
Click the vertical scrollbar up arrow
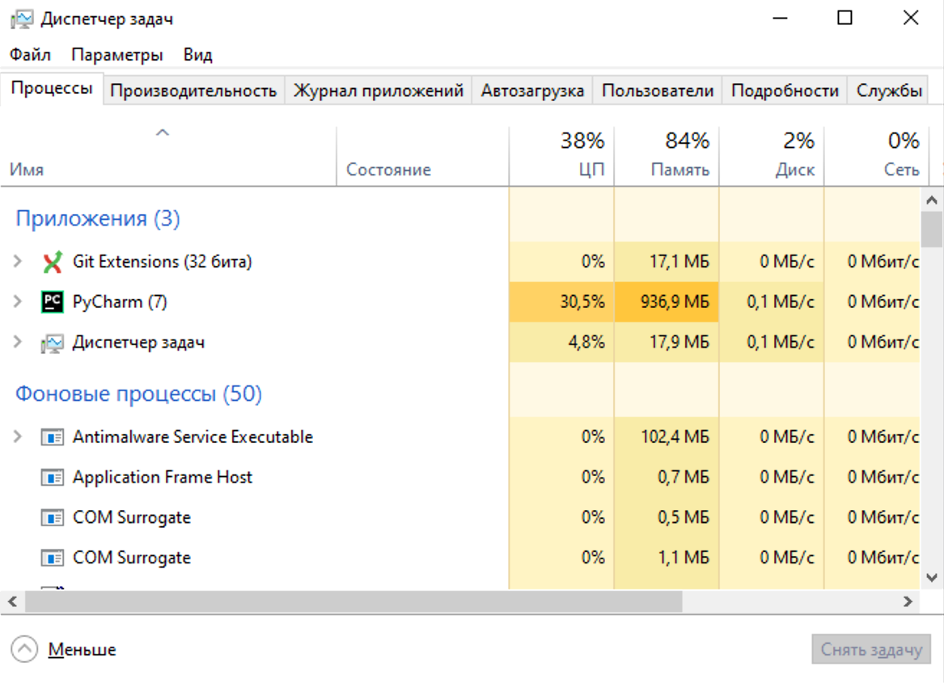pyautogui.click(x=931, y=200)
